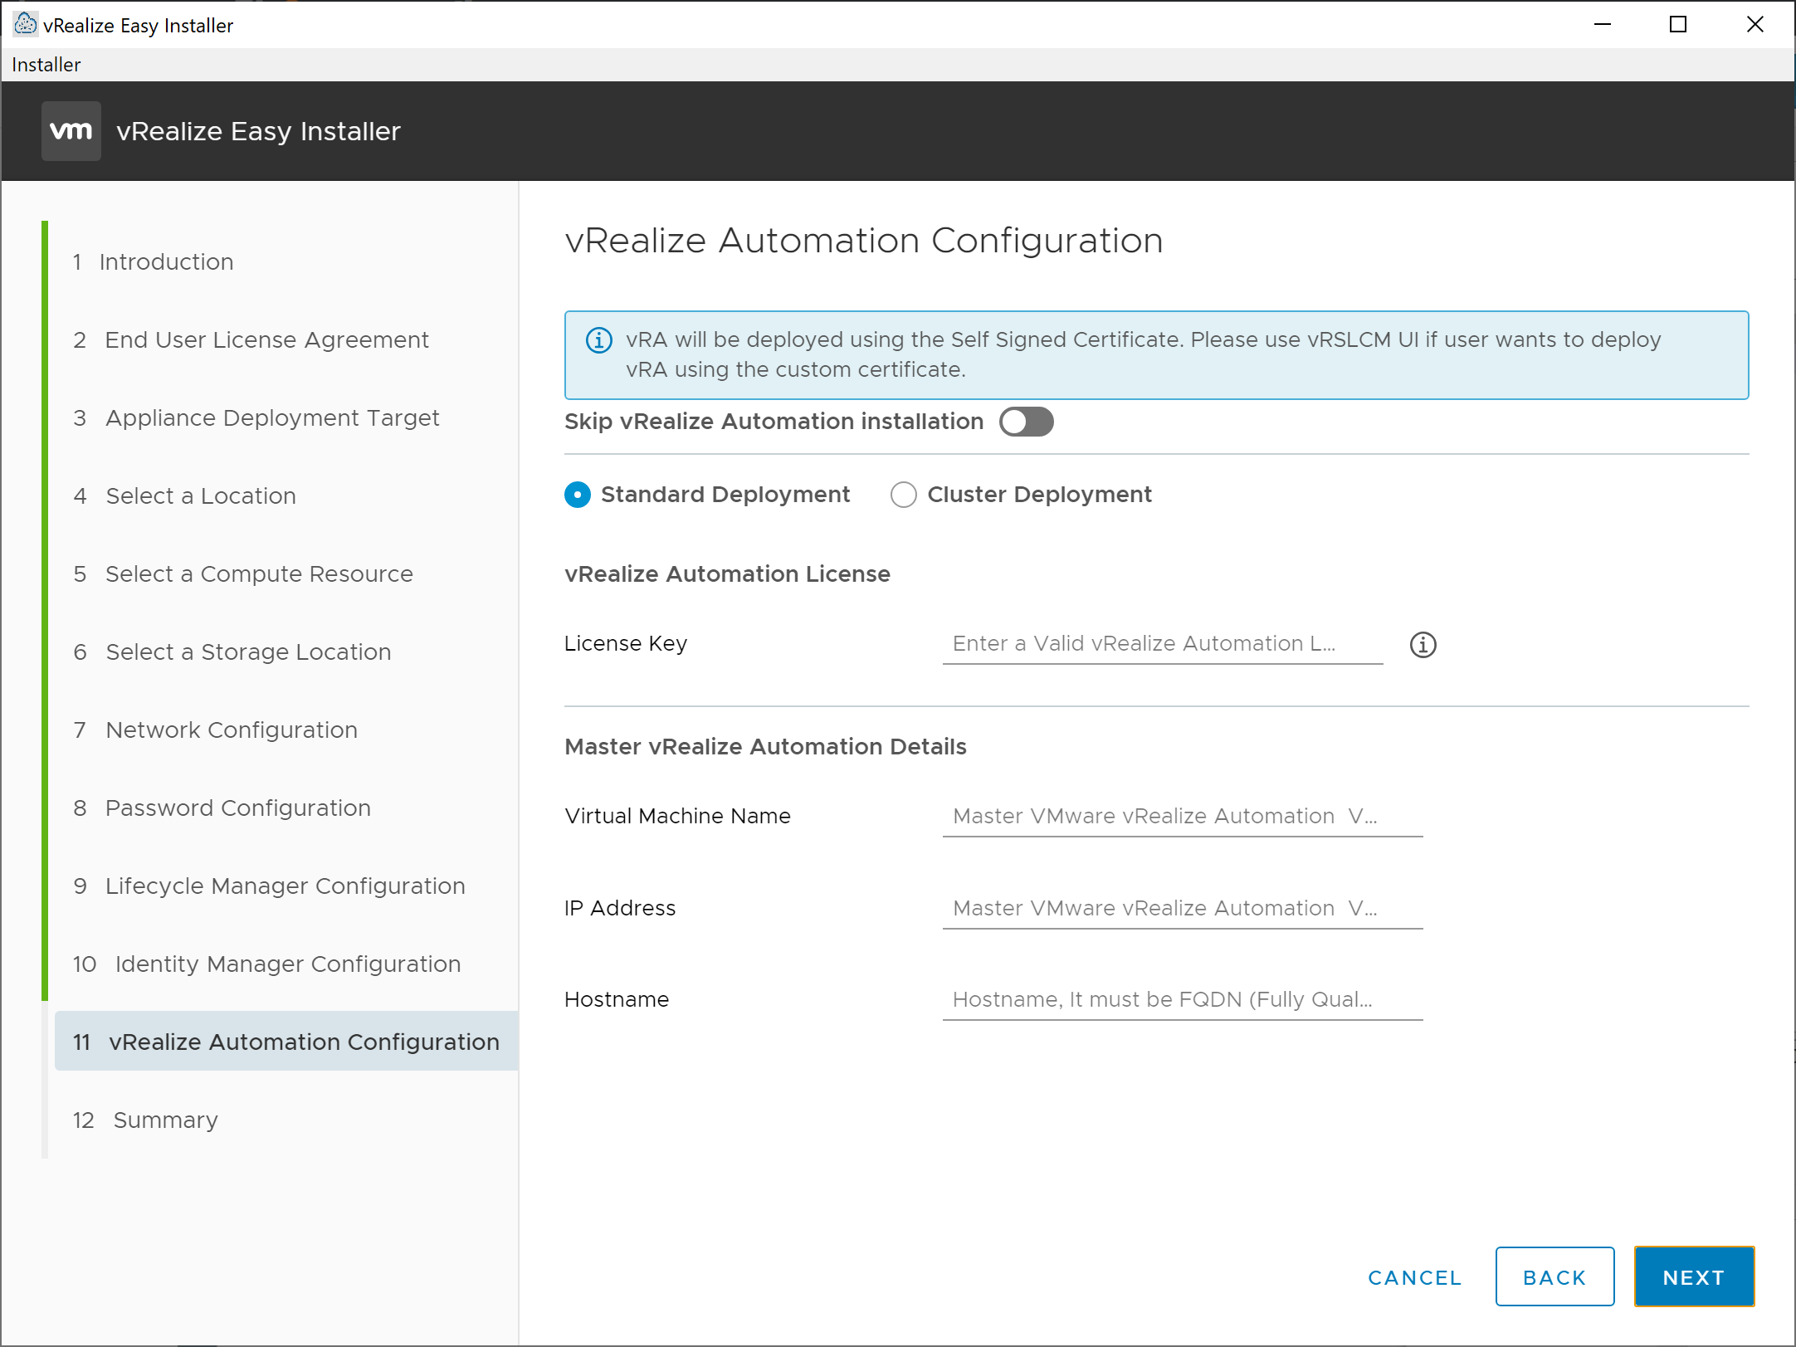
Task: Click the IP Address input field
Action: pyautogui.click(x=1182, y=909)
